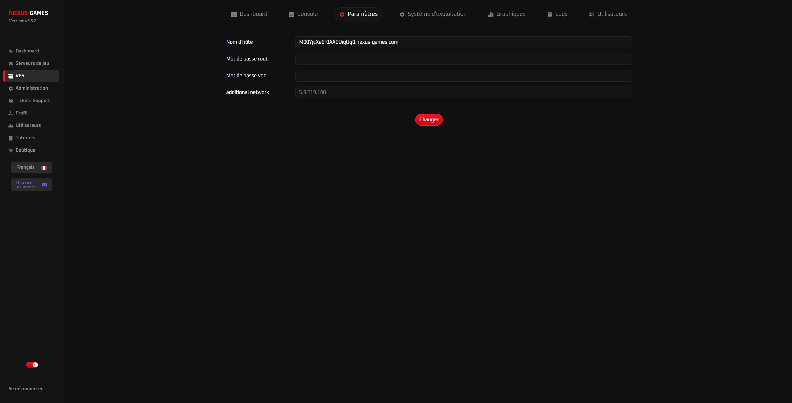The height and width of the screenshot is (403, 792).
Task: Select the Dashboard icon in the sidebar
Action: pos(11,51)
